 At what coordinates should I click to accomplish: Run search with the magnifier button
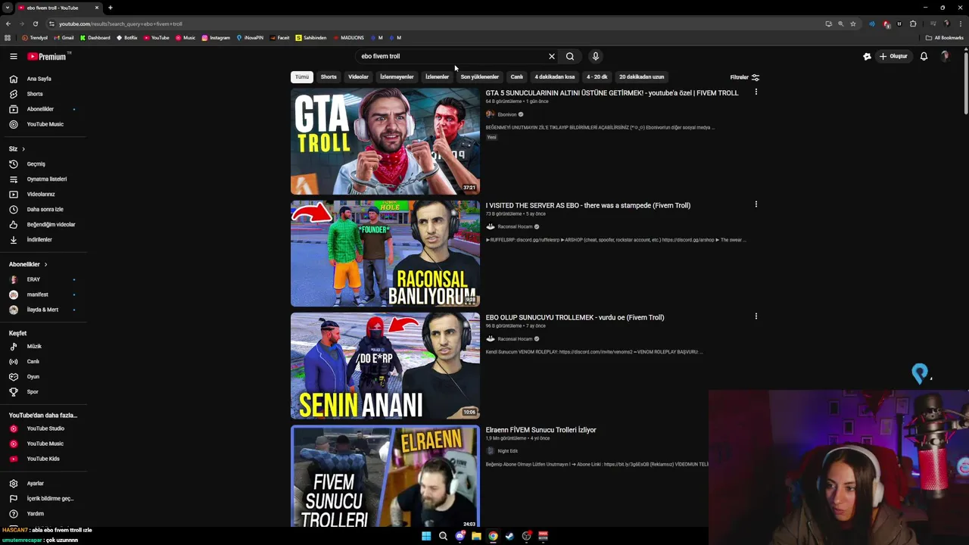pyautogui.click(x=570, y=56)
